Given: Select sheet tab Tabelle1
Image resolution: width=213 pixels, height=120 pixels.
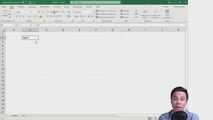Looking at the screenshot, I should pyautogui.click(x=15, y=115).
